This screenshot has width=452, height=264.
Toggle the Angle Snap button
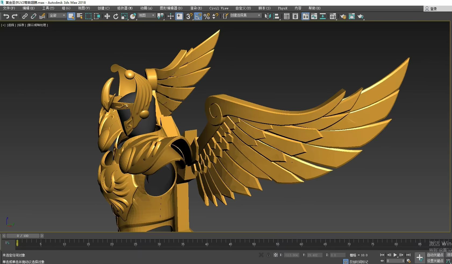point(198,16)
